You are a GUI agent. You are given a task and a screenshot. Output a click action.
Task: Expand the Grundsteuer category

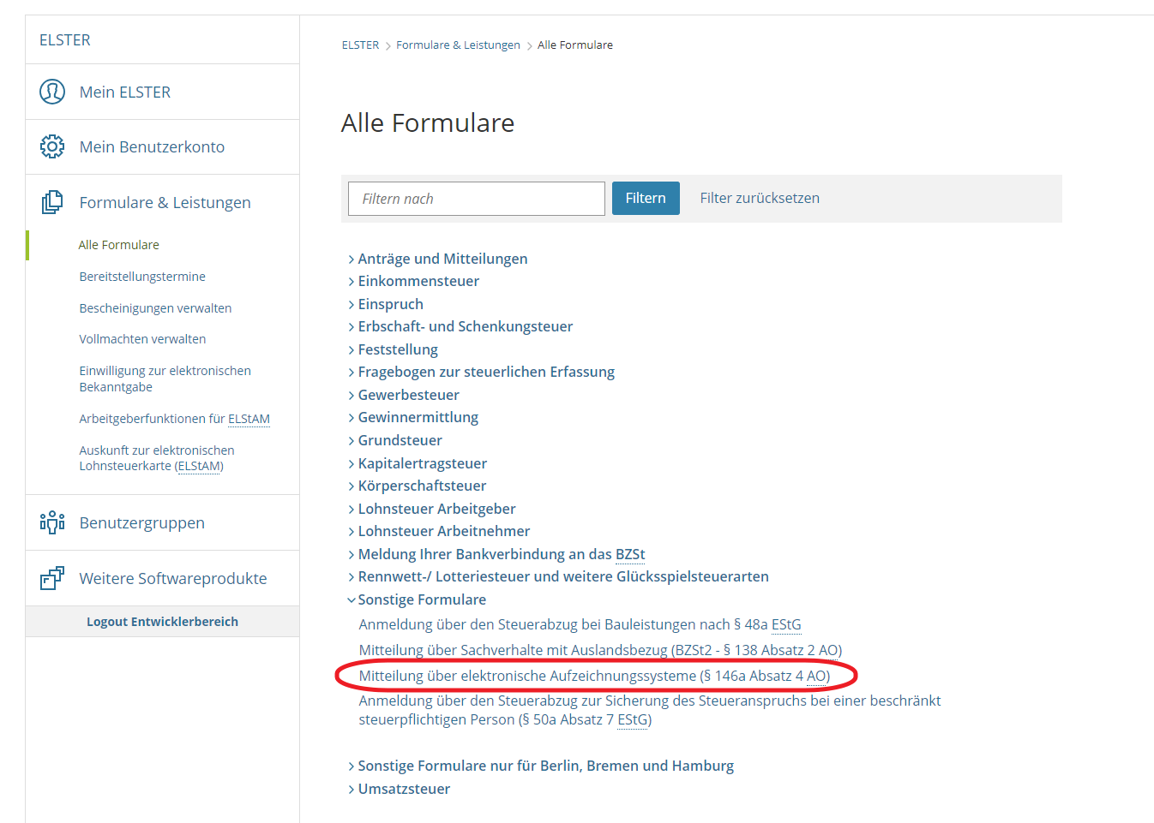click(x=395, y=440)
